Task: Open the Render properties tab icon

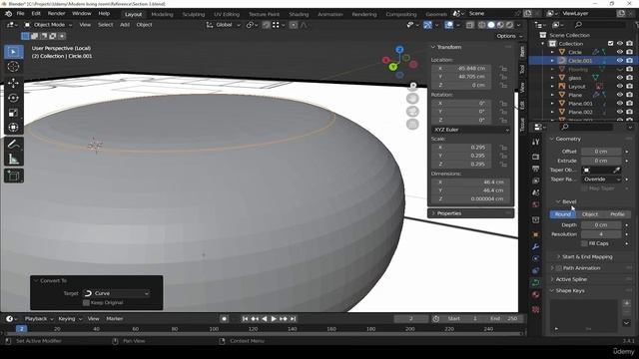Action: tap(535, 157)
